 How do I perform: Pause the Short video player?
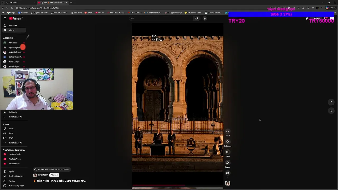177,104
